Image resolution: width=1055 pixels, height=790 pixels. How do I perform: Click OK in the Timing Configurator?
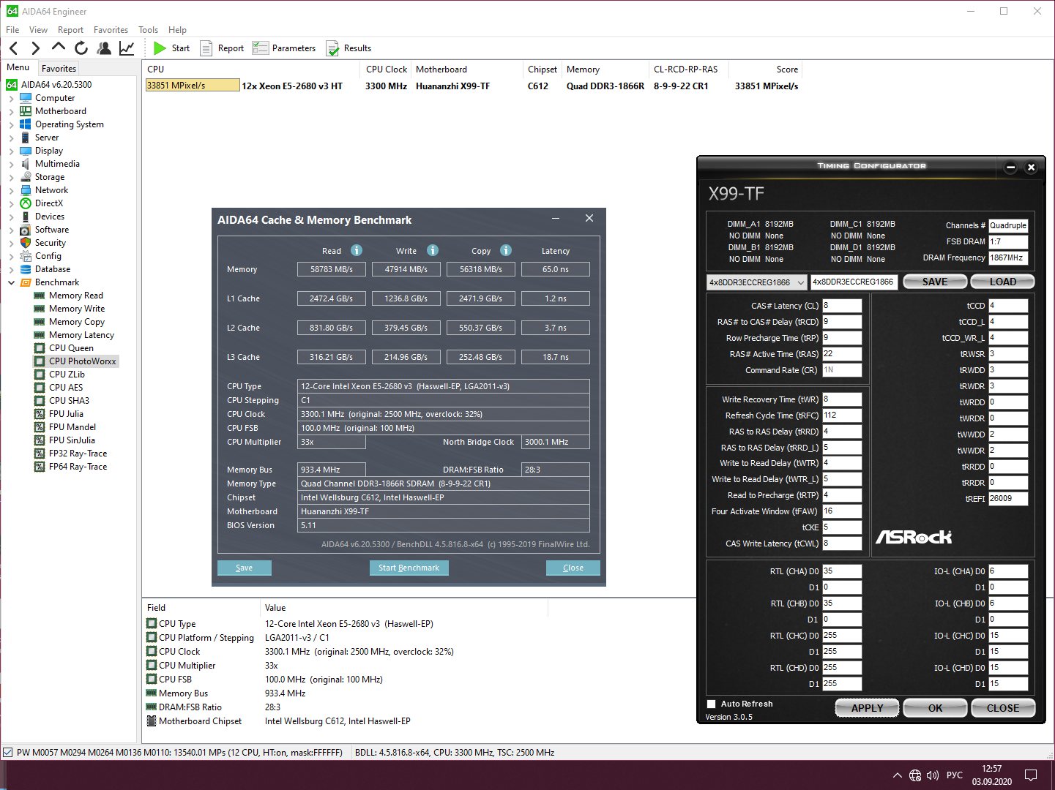point(936,708)
